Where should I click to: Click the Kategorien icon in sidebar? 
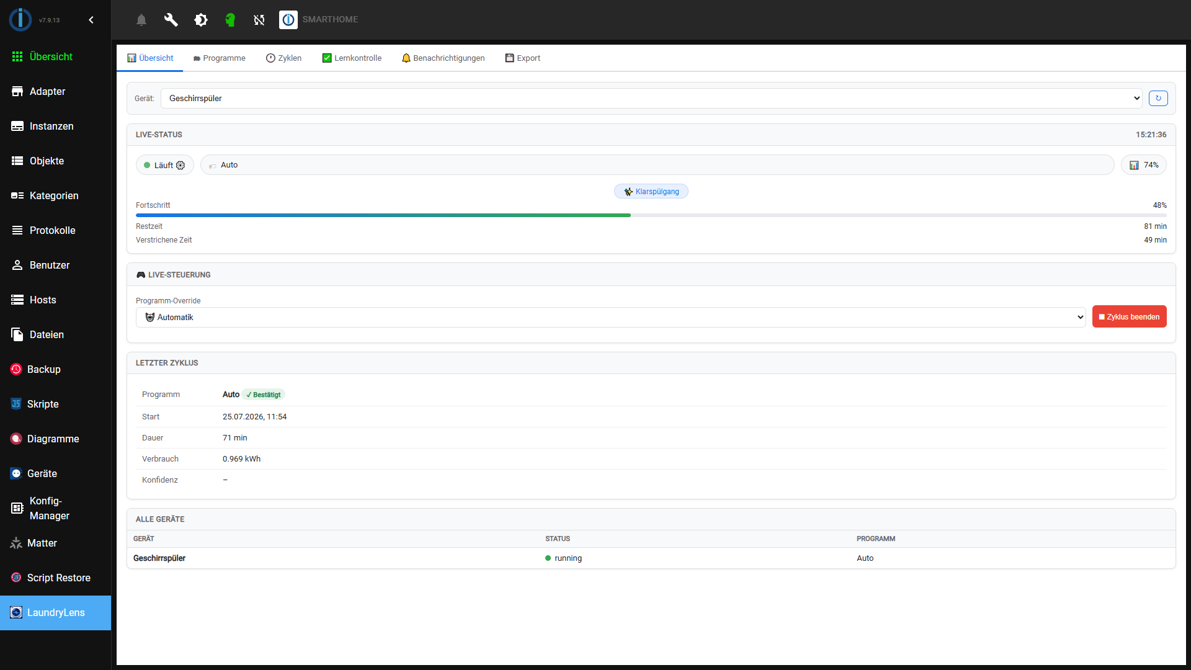point(17,195)
